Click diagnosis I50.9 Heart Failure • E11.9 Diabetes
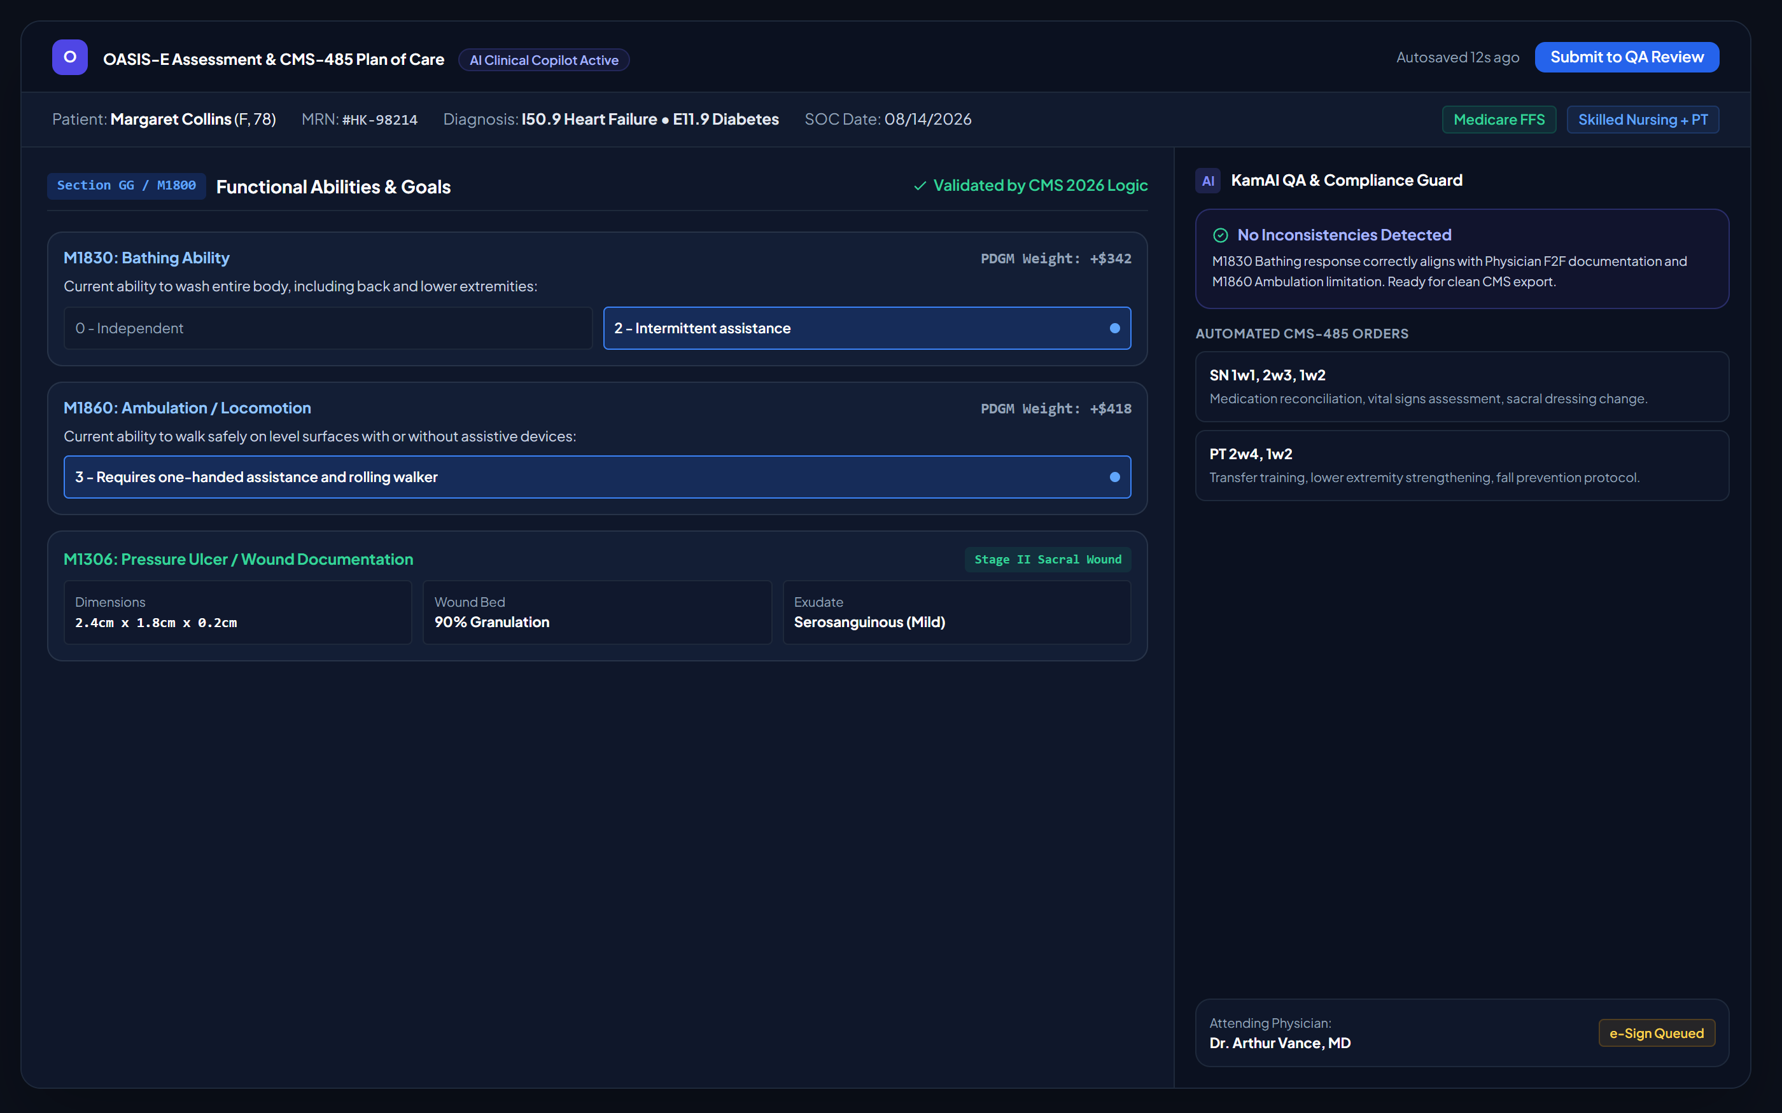 coord(650,120)
